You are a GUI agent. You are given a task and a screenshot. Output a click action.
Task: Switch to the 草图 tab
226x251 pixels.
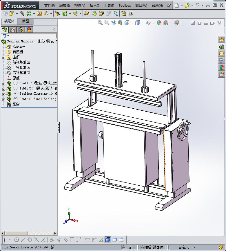(25, 21)
